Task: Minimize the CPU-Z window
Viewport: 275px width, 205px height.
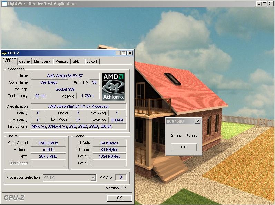Action: (x=118, y=53)
